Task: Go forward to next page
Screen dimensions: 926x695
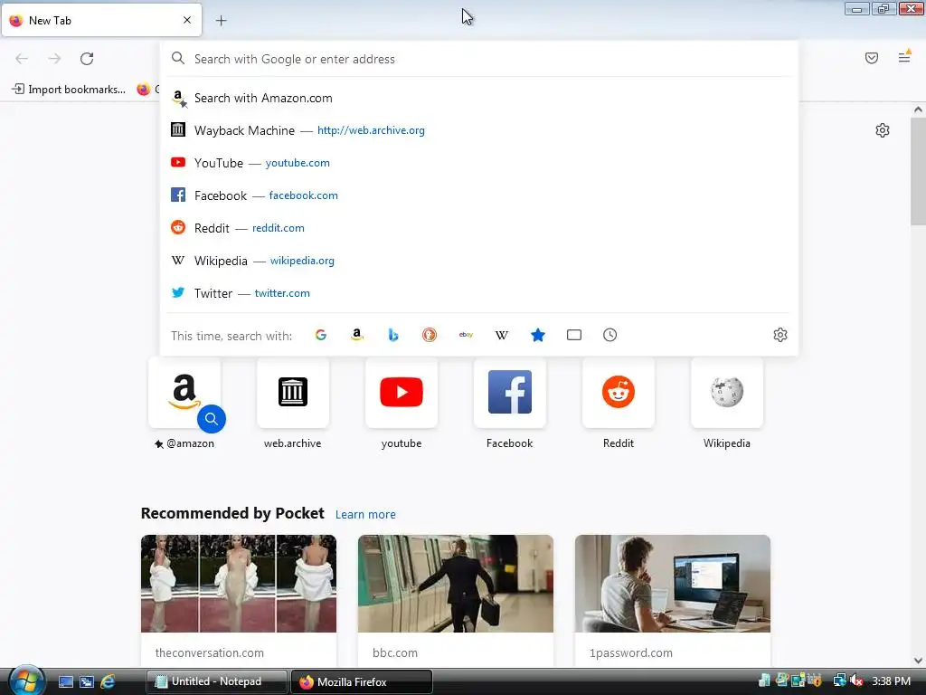Action: (54, 59)
